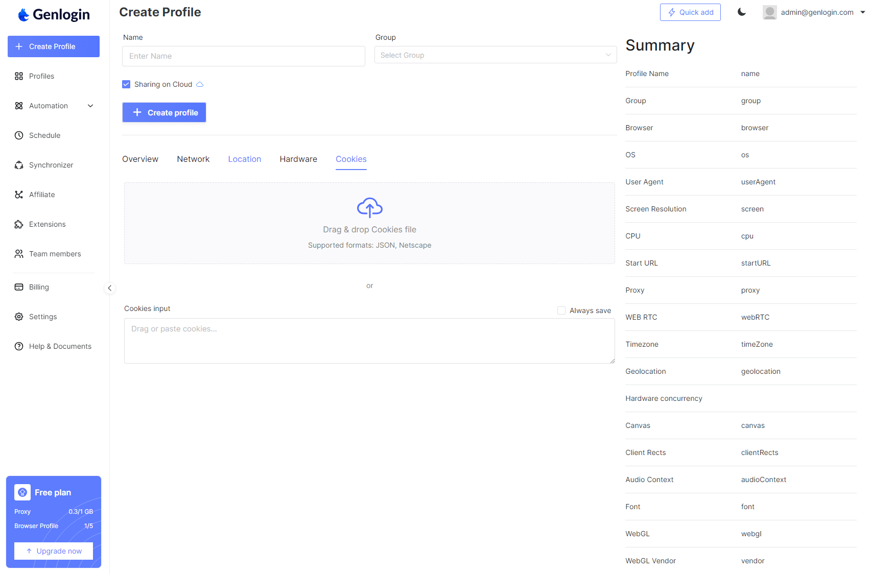Uncheck the Sharing on Cloud checkbox
This screenshot has width=871, height=574.
click(126, 84)
